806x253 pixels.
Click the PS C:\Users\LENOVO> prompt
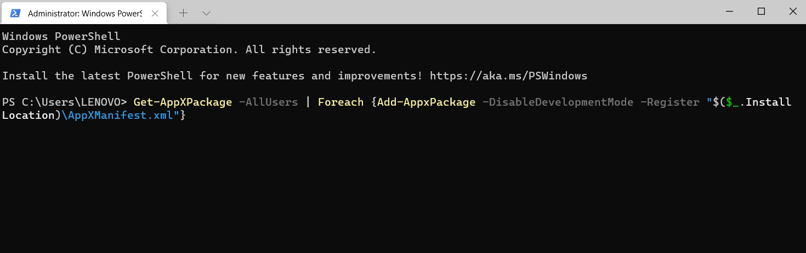click(x=65, y=102)
